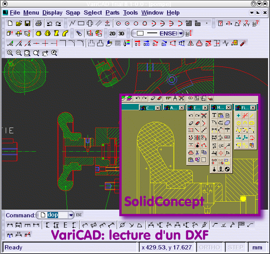Select the yellow pipe elbow solid icon
This screenshot has width=270, height=254.
click(x=65, y=33)
